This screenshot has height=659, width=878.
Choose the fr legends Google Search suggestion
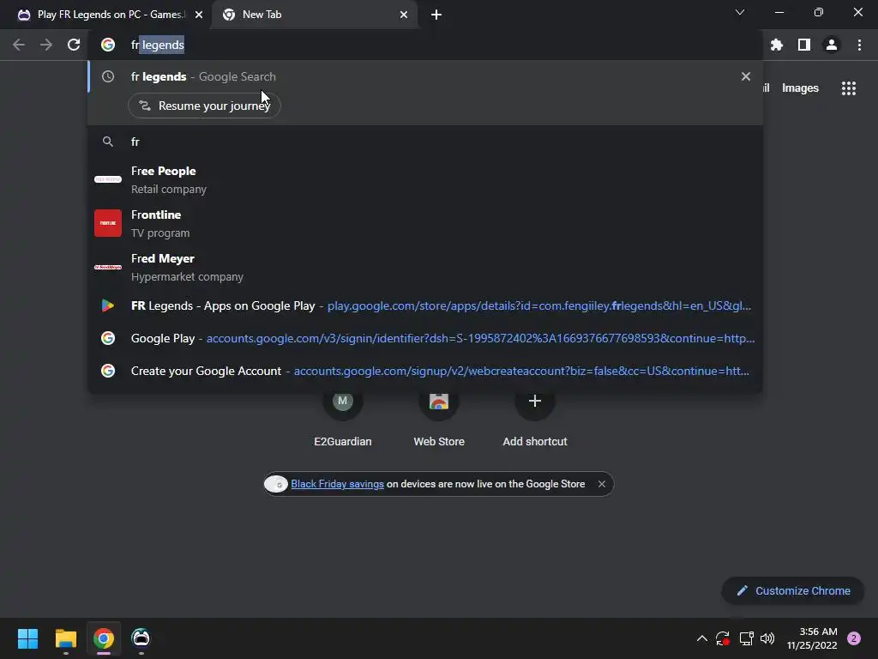point(425,76)
